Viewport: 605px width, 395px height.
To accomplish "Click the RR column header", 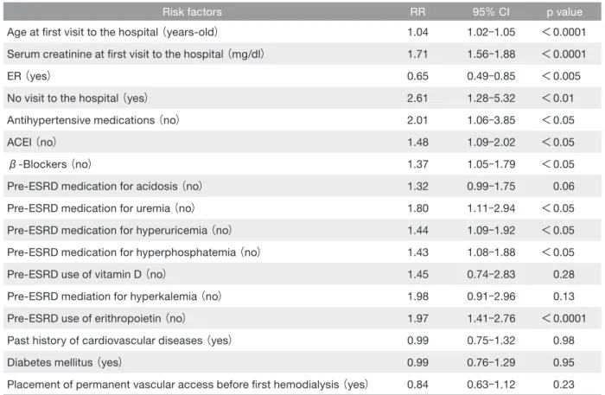I will click(x=417, y=12).
